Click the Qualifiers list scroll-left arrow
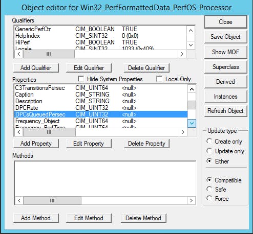 click(x=19, y=54)
